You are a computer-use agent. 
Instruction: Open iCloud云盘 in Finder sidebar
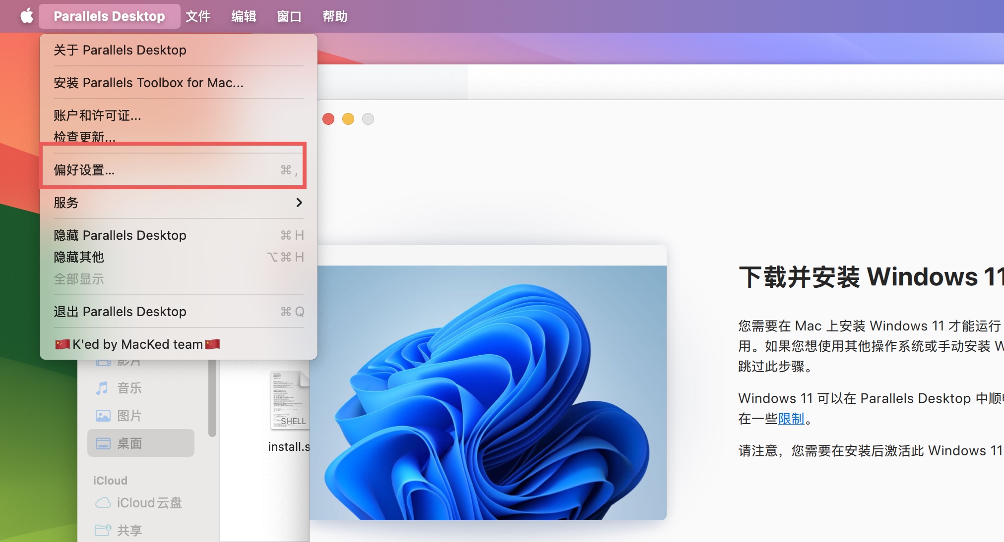(x=149, y=503)
